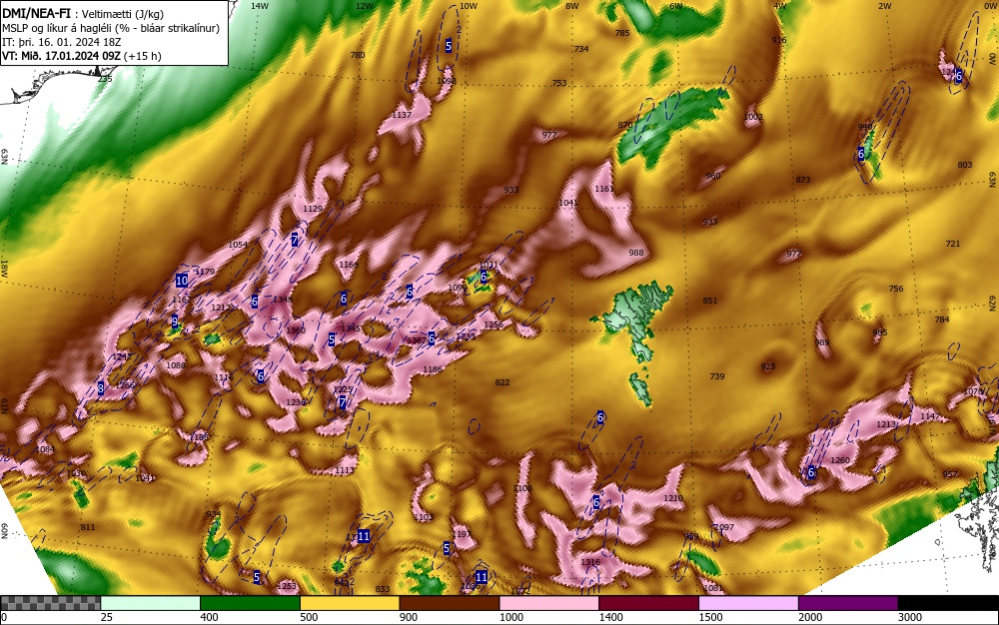Click hail marker 5 beside value 1197
Viewport: 999px width, 625px height.
[447, 548]
